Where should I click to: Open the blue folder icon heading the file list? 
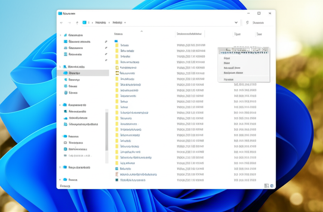pyautogui.click(x=116, y=41)
